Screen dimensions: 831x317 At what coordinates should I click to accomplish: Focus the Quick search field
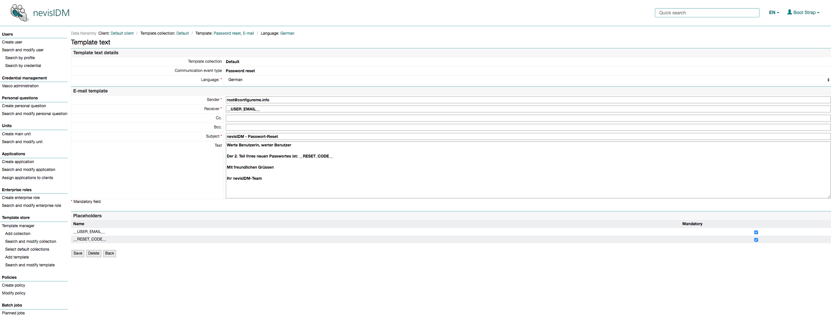click(x=706, y=13)
